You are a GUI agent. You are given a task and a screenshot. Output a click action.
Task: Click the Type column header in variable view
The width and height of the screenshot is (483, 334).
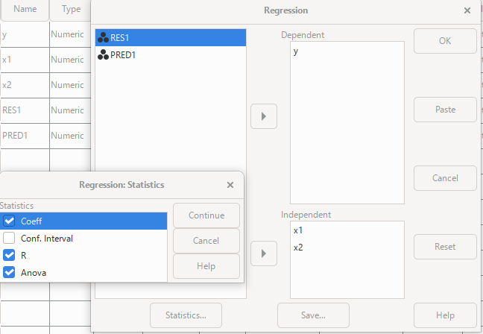(x=71, y=9)
